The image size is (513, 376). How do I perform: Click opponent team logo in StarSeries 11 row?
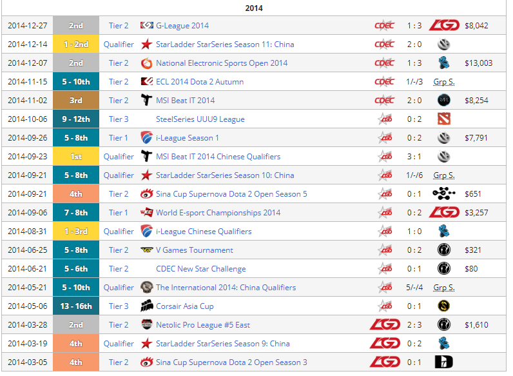tap(443, 45)
